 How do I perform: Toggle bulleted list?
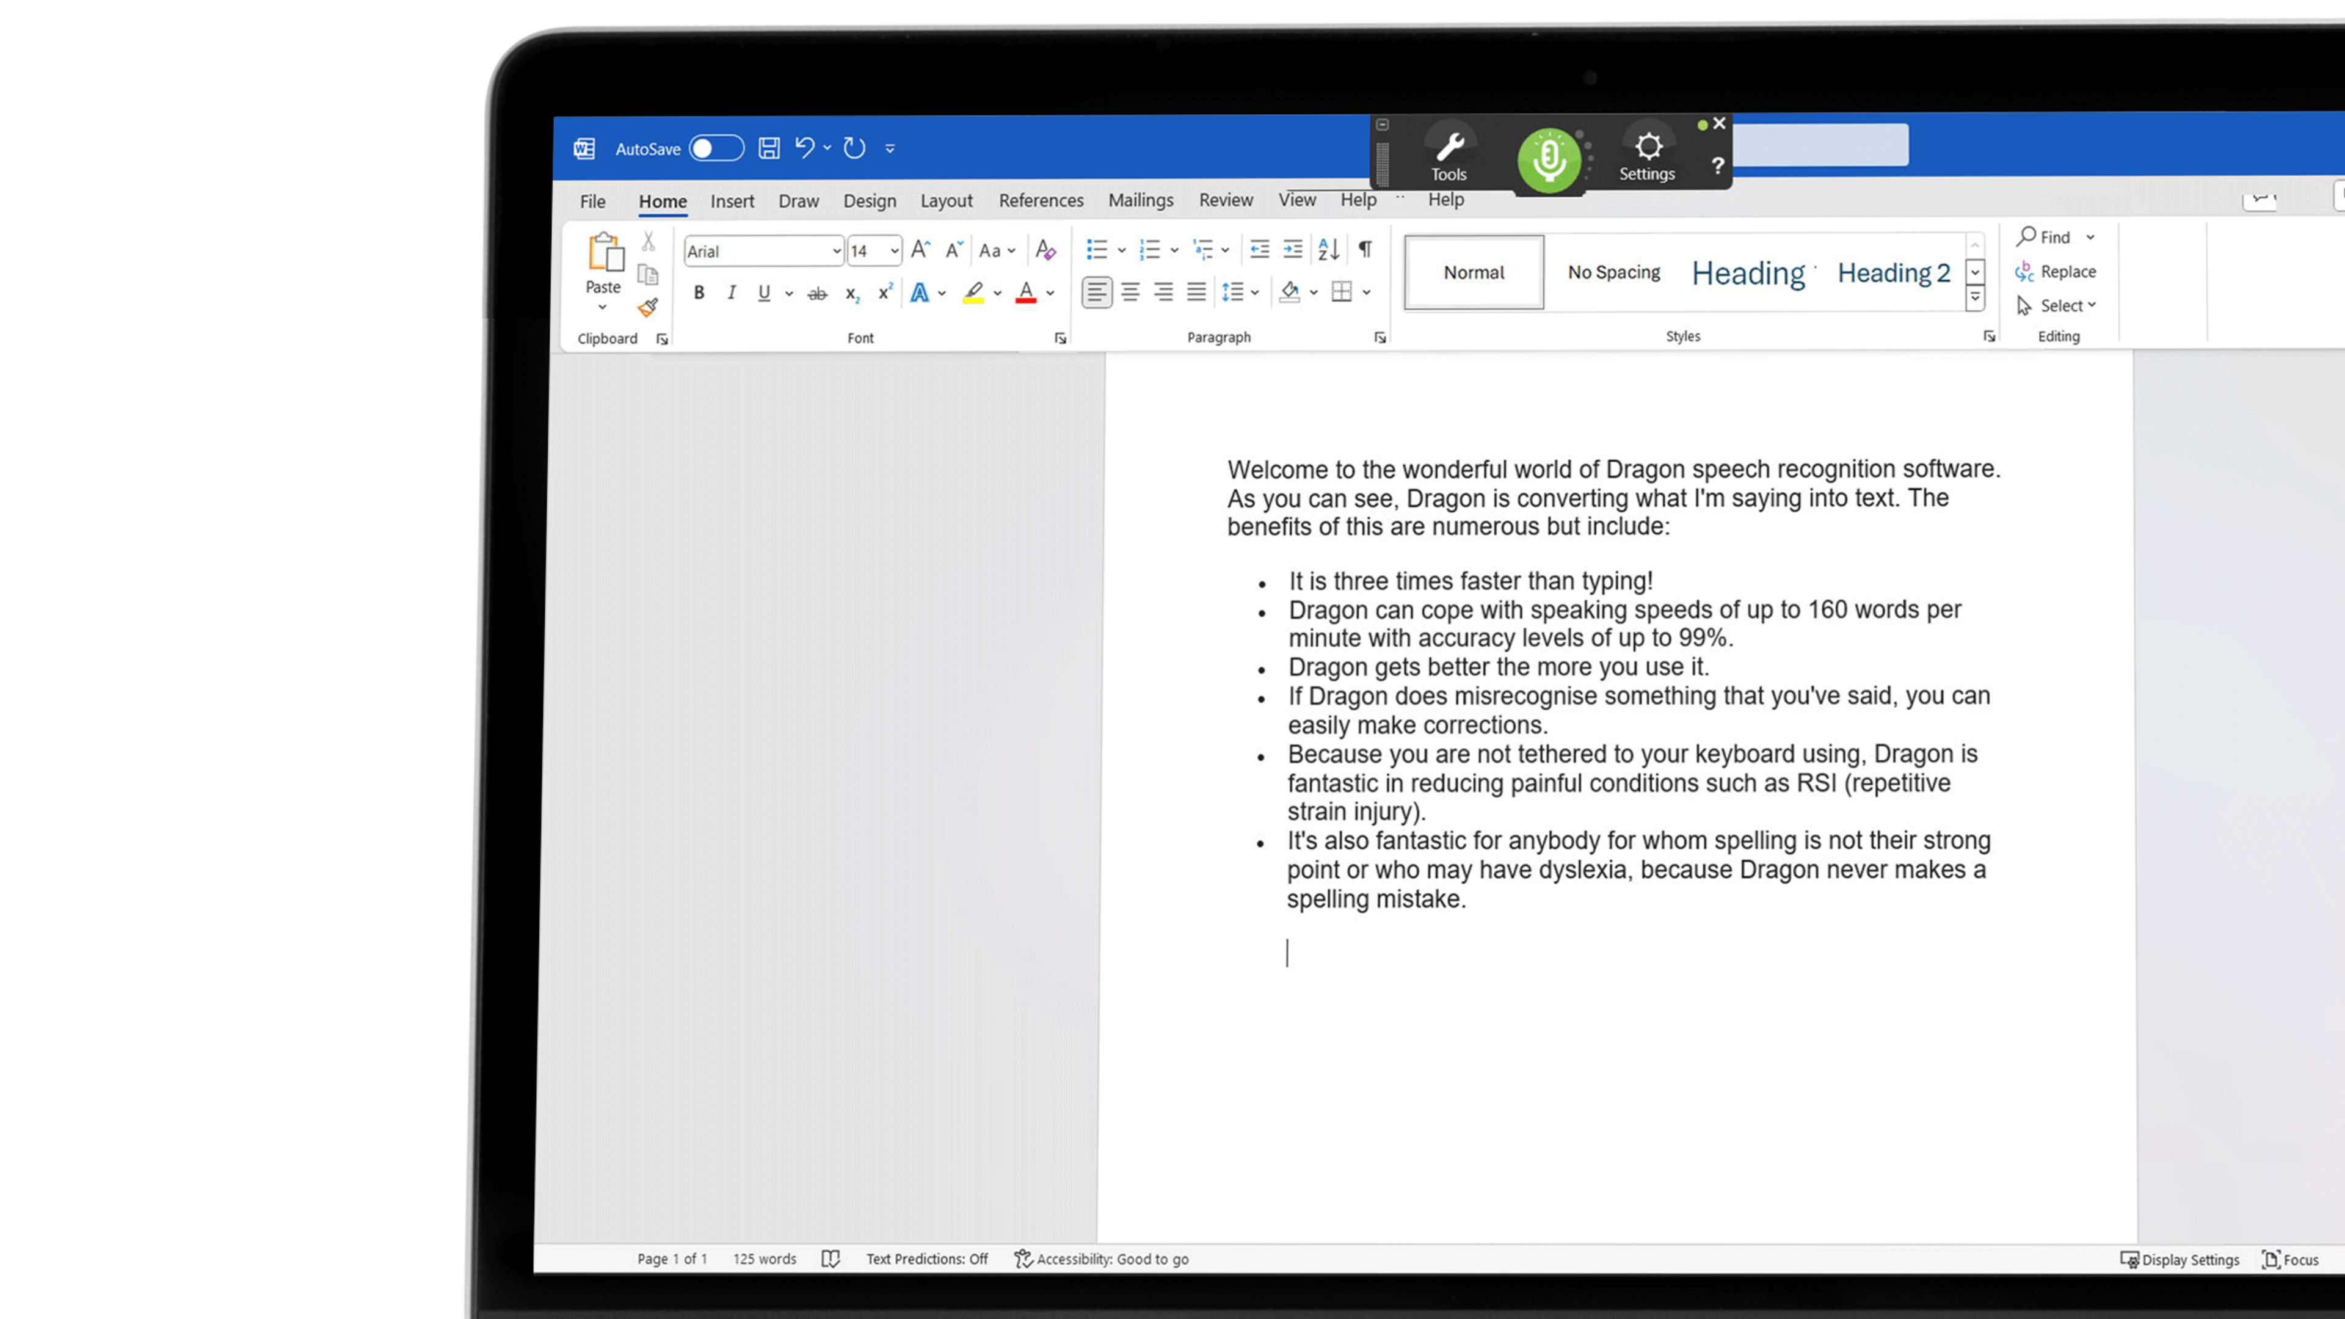pos(1097,249)
